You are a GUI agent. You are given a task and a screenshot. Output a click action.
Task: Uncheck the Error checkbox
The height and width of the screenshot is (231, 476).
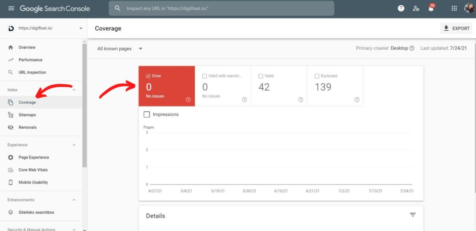(148, 76)
